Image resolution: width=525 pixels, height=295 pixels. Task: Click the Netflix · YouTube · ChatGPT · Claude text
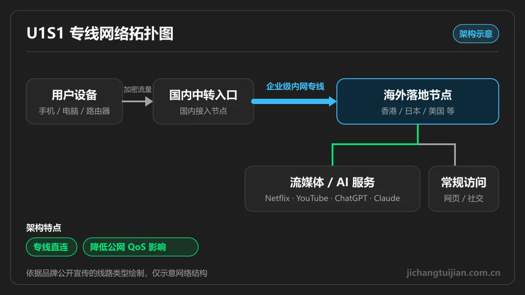click(x=332, y=198)
